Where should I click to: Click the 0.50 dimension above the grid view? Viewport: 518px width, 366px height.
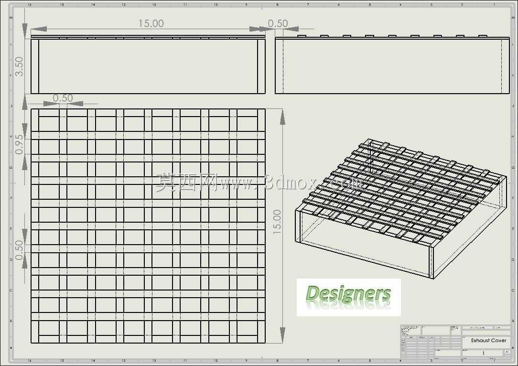click(x=63, y=98)
